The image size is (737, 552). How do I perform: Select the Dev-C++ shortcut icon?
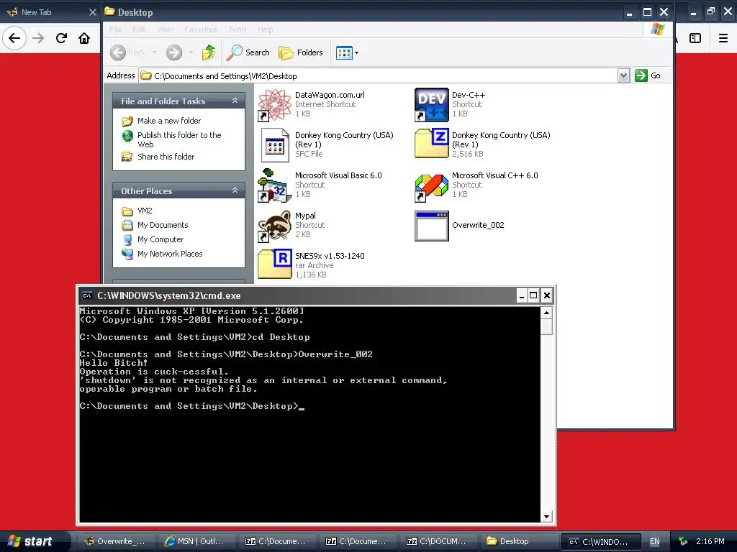(432, 105)
